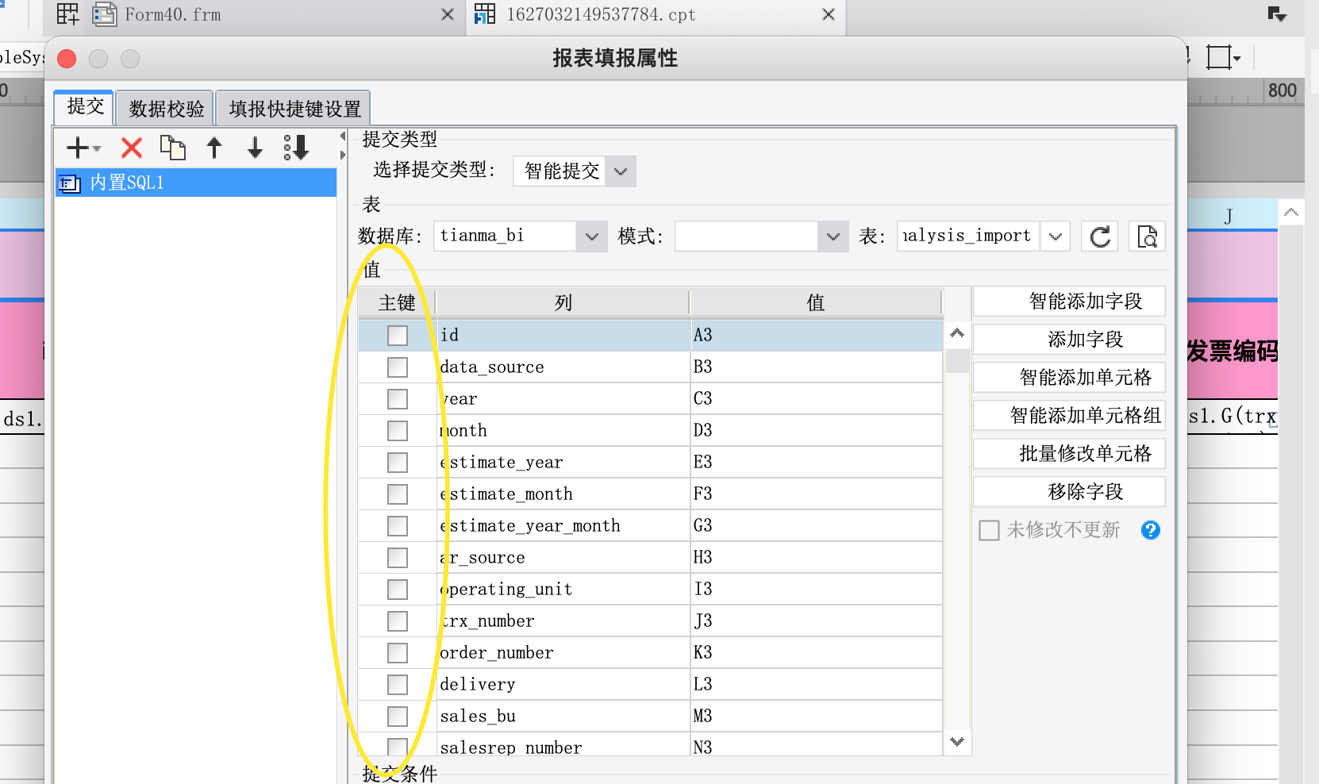Screen dimensions: 1319x784
Task: Open the 模式 schema dropdown
Action: pos(833,236)
